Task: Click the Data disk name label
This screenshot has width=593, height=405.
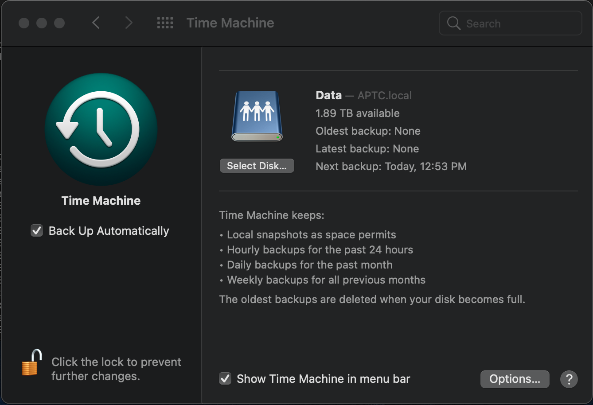Action: click(x=328, y=95)
